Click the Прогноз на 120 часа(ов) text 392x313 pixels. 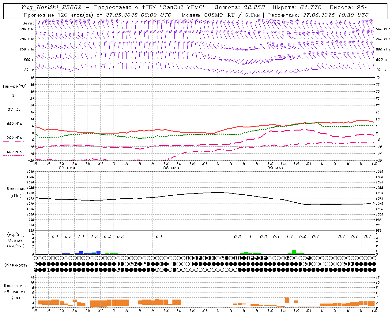(x=59, y=15)
